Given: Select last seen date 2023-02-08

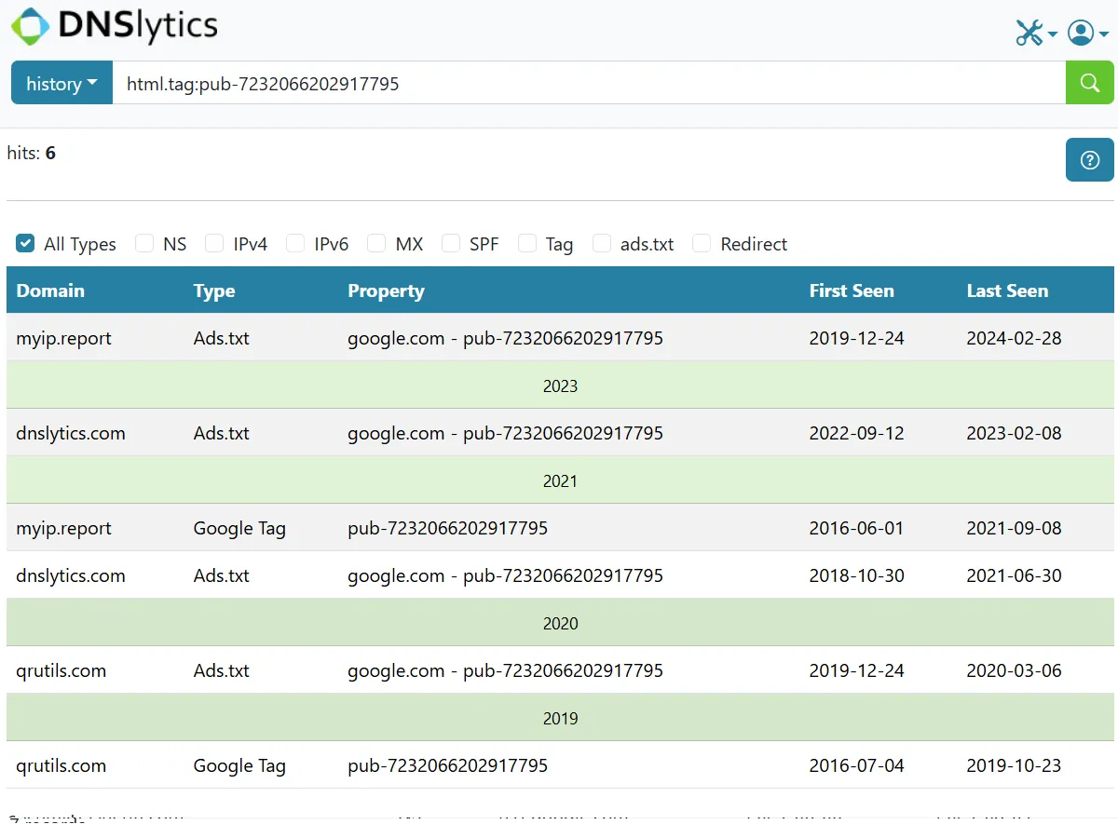Looking at the screenshot, I should (1014, 433).
